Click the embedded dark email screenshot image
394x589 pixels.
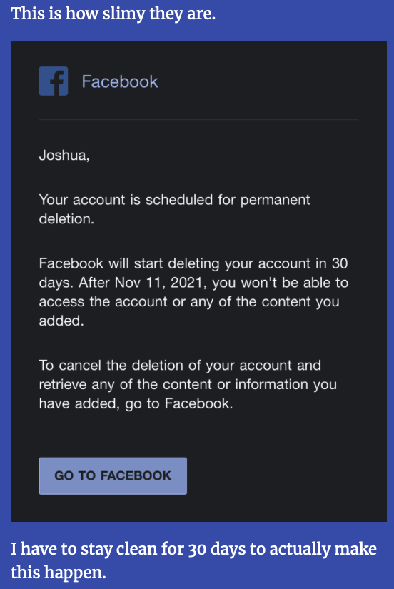point(198,281)
